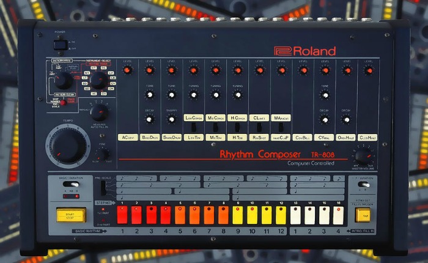Adjust the Bass Drum level knob
Screen dimensions: 428x263
(x=150, y=70)
